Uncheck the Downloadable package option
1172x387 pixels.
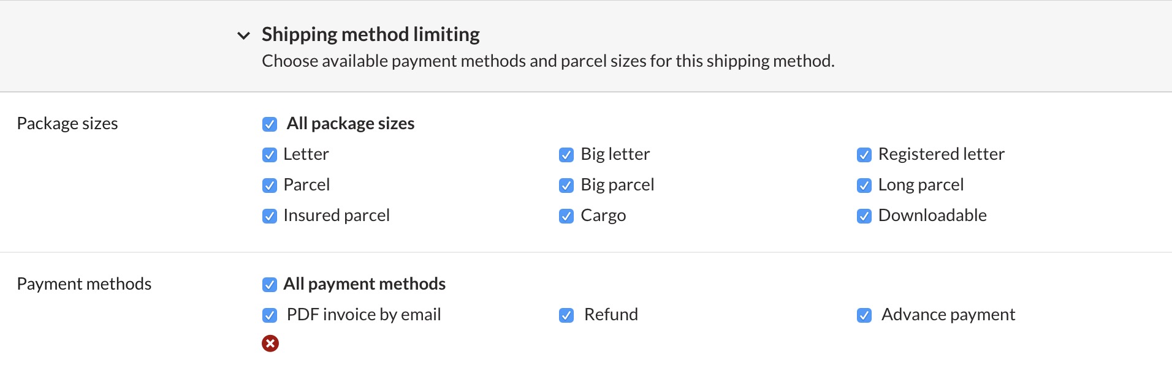pos(864,216)
